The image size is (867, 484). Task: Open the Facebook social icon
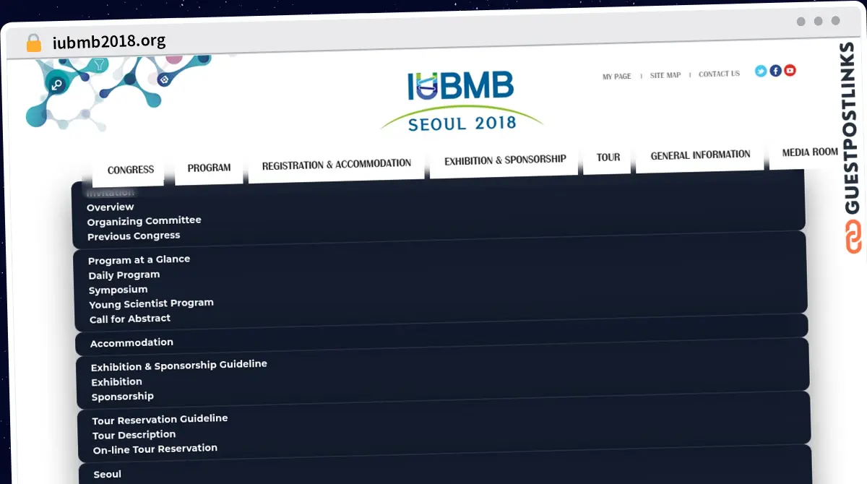point(775,71)
